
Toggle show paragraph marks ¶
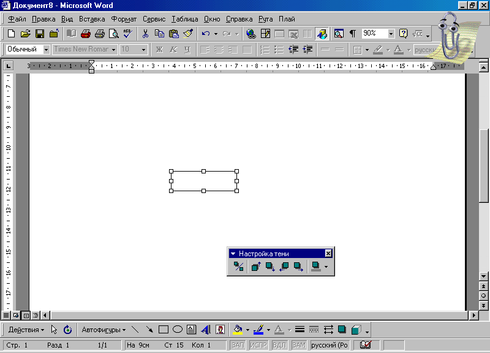(353, 34)
